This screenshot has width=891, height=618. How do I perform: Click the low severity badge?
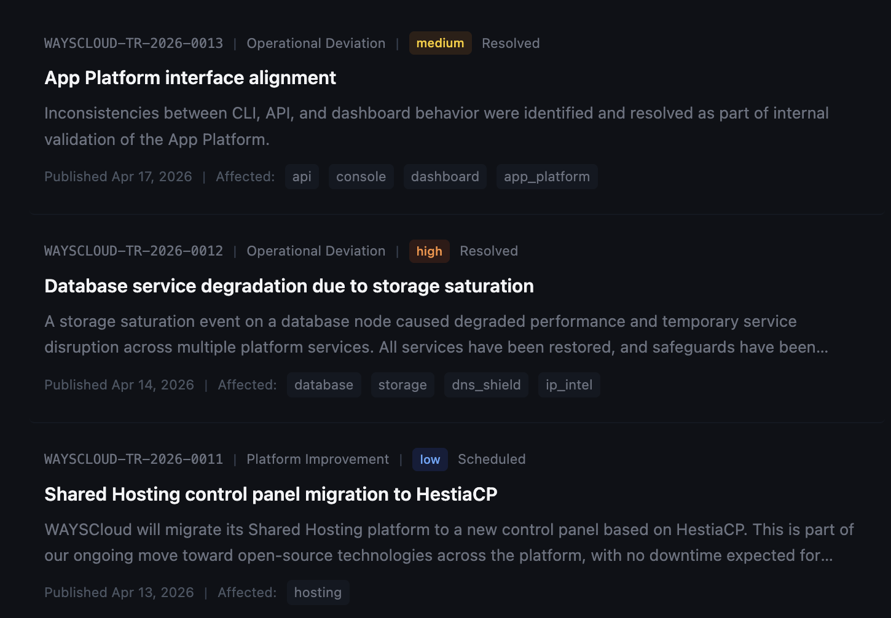[430, 459]
